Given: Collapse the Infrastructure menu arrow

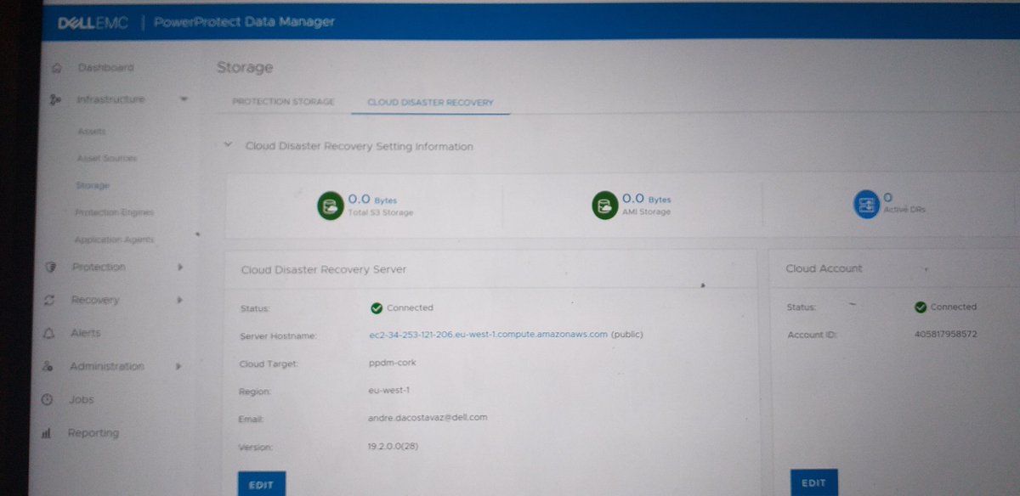Looking at the screenshot, I should [184, 99].
